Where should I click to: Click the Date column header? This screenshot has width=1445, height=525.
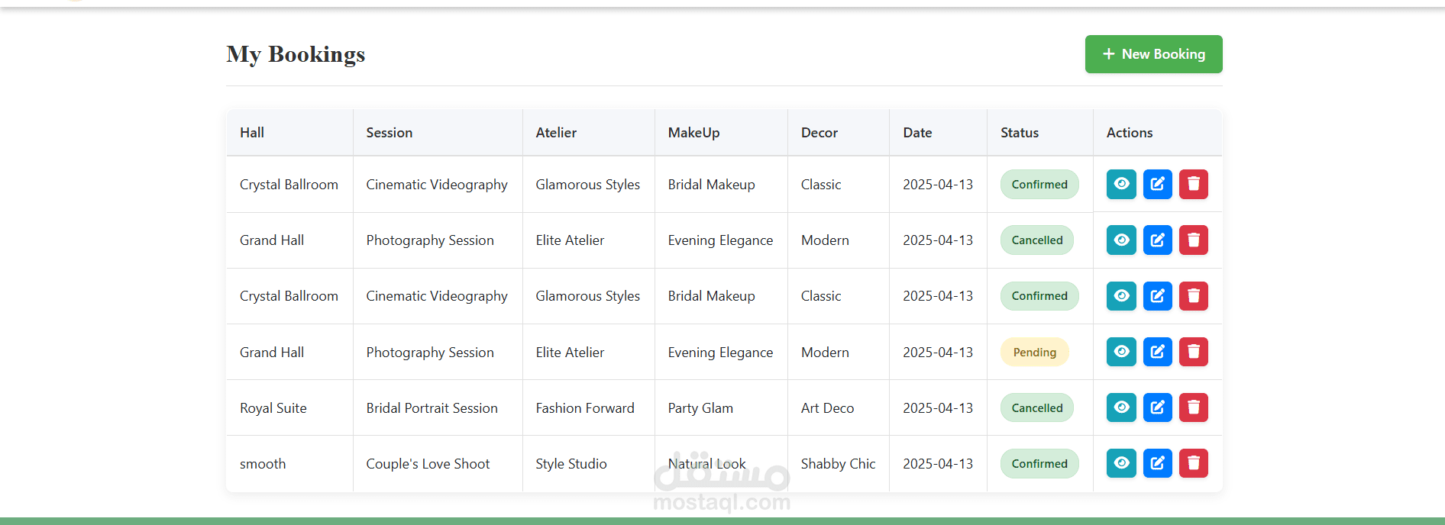917,133
